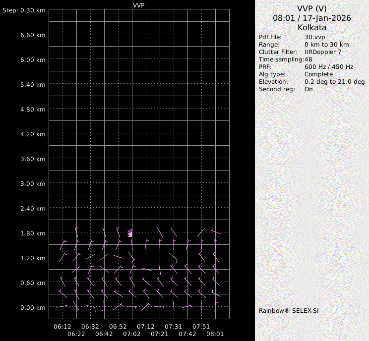Click the 07:02 time axis label
Image resolution: width=369 pixels, height=341 pixels.
click(x=132, y=334)
